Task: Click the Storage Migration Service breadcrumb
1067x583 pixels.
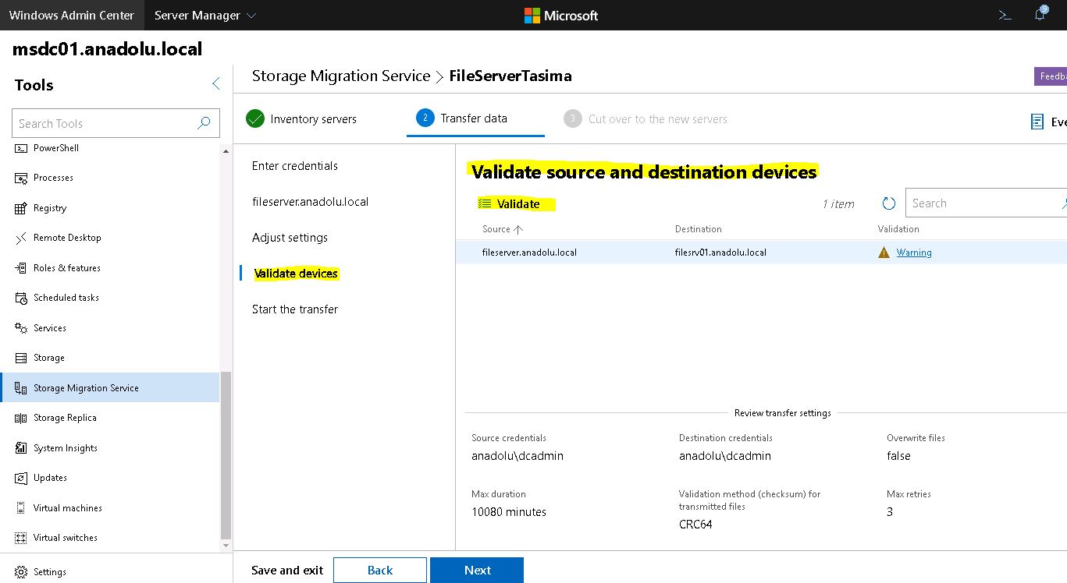Action: (x=341, y=76)
